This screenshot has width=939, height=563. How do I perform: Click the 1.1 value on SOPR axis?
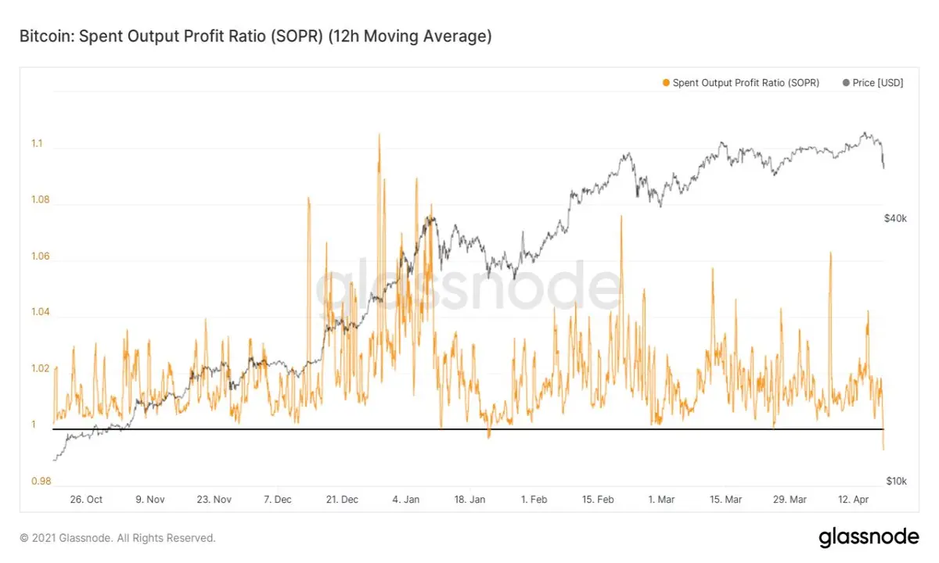pyautogui.click(x=37, y=144)
